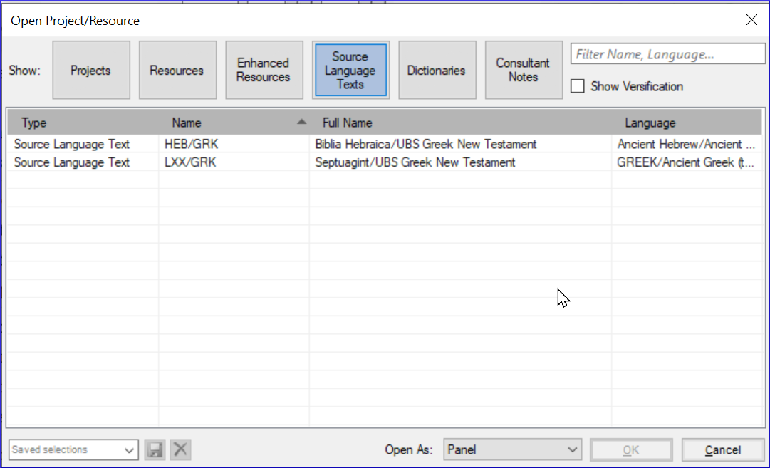The width and height of the screenshot is (770, 468).
Task: Click the GREEK/Ancient Greek language cell
Action: (687, 162)
